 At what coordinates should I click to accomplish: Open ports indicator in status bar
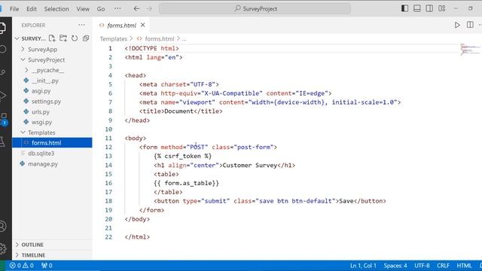47,266
